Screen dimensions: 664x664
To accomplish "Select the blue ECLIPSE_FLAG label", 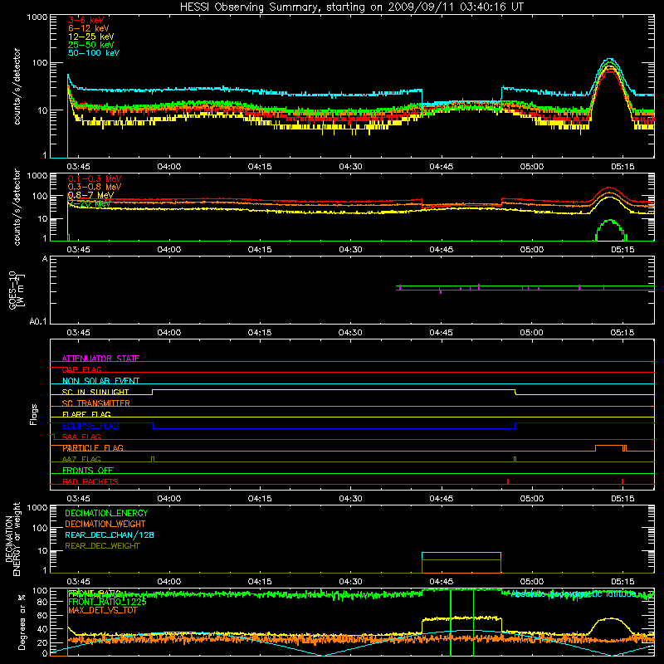I will coord(90,426).
